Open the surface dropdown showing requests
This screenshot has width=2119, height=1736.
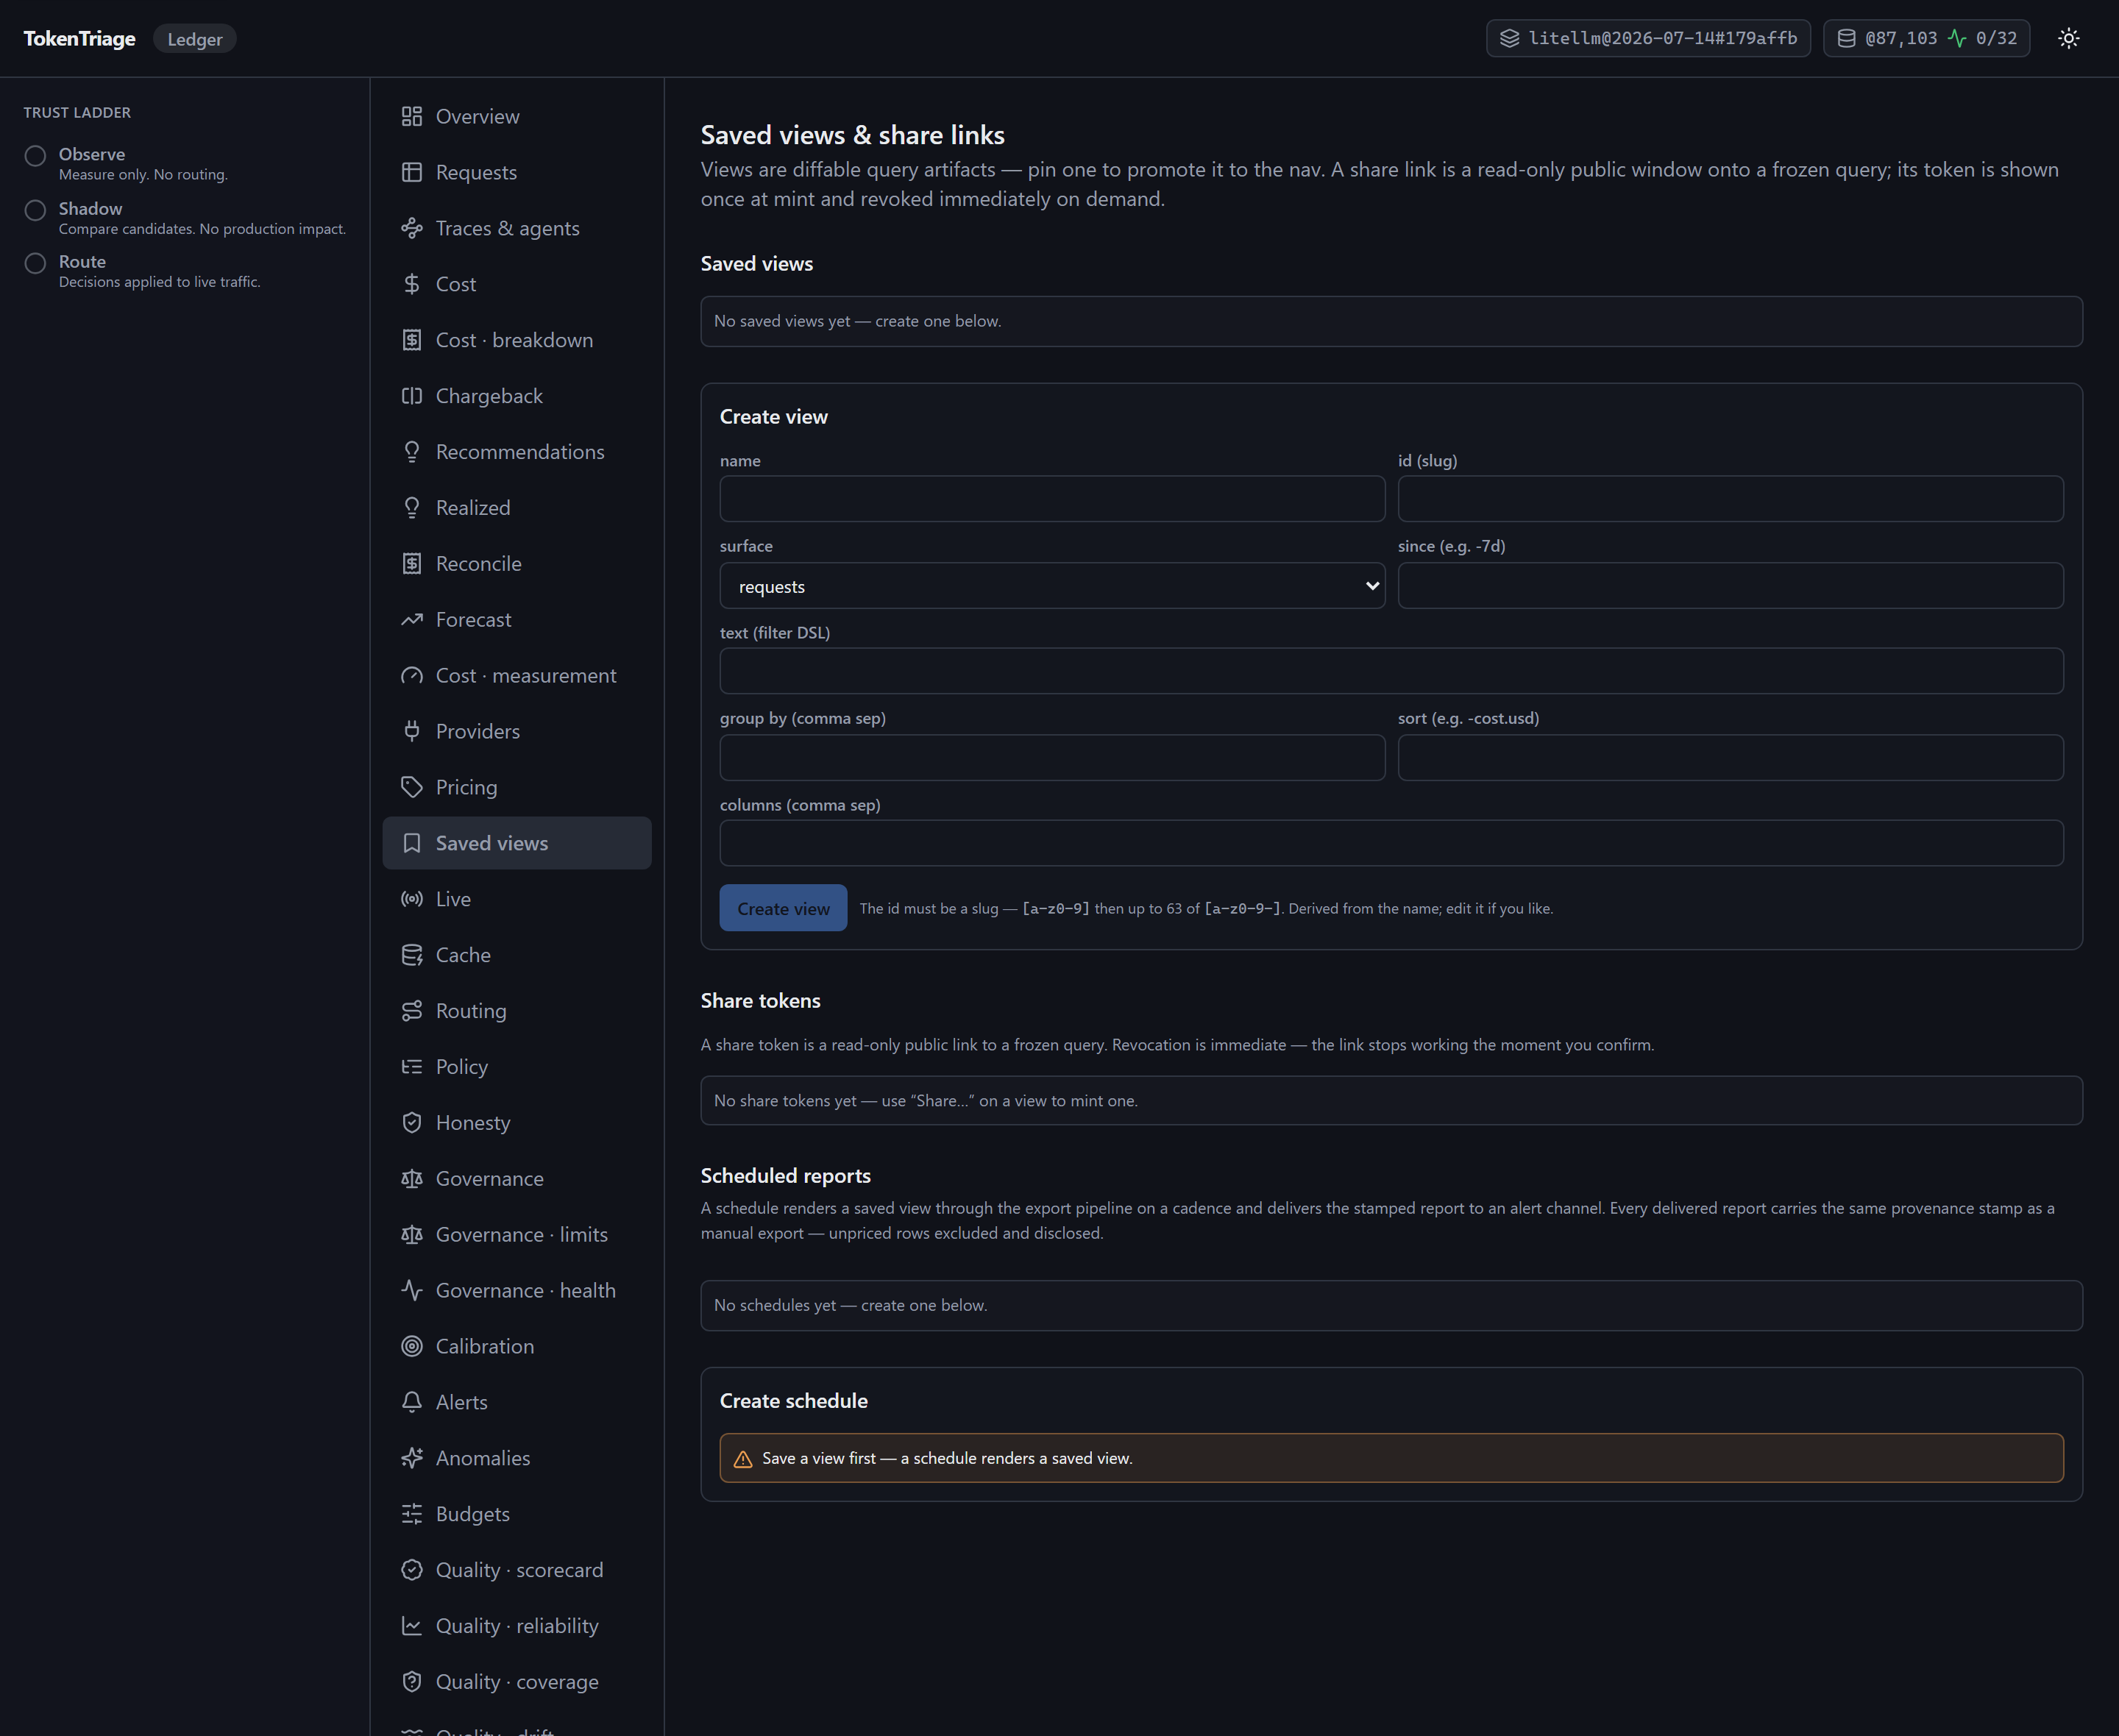[1052, 586]
